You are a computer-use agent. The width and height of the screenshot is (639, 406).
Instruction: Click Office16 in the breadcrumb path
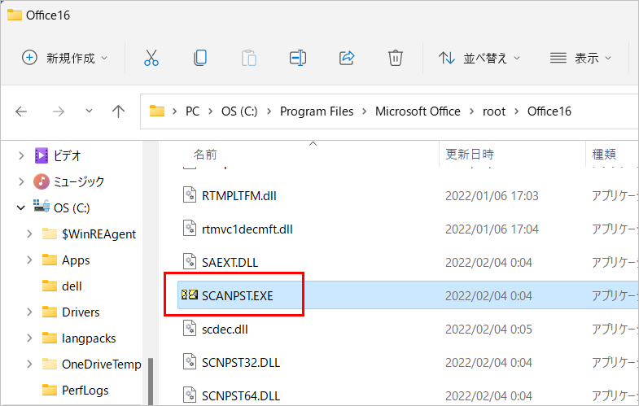549,111
